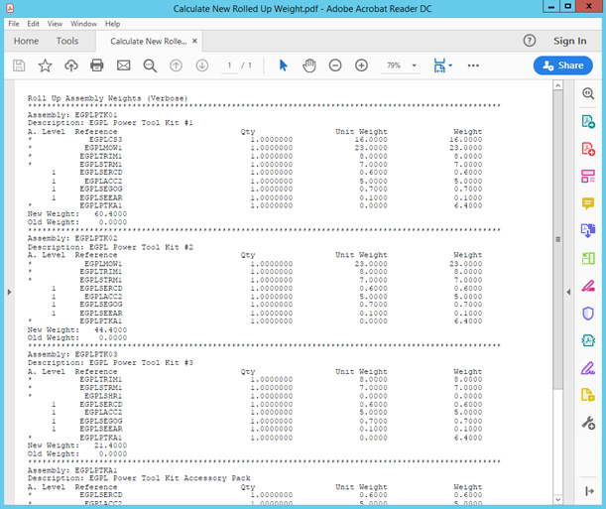Screen dimensions: 606x509
Task: Show more tools via the ellipsis icon
Action: (x=473, y=65)
